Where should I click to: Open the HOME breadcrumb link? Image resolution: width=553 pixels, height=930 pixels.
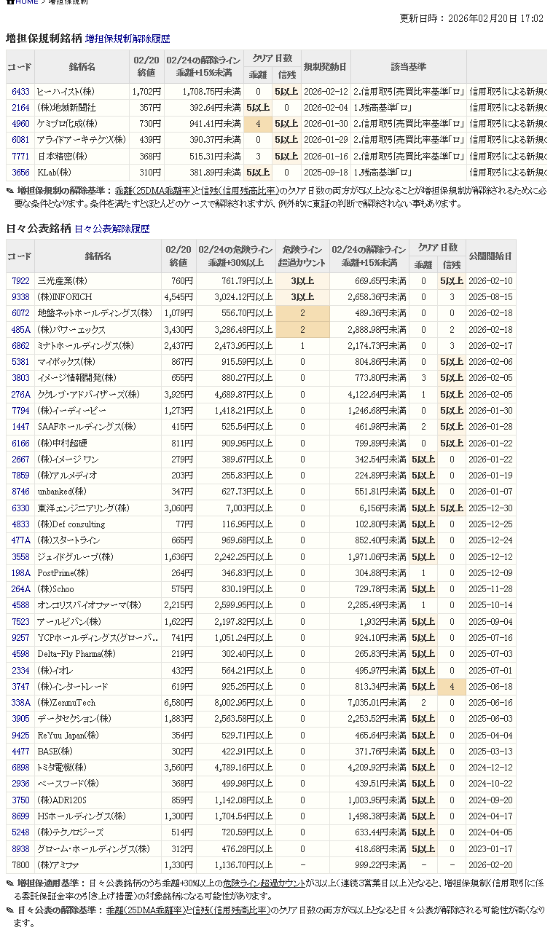coord(27,2)
